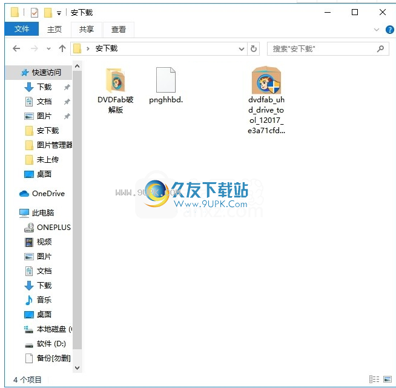396x388 pixels.
Task: Click 安下载 in the address bar path
Action: coord(107,48)
